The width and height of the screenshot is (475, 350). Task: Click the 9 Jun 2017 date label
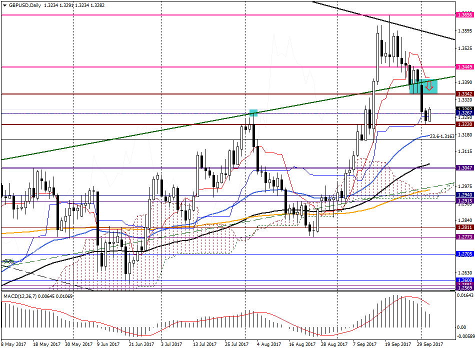tap(108, 344)
